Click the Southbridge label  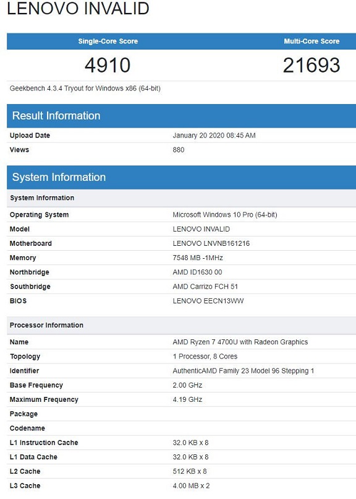[30, 287]
